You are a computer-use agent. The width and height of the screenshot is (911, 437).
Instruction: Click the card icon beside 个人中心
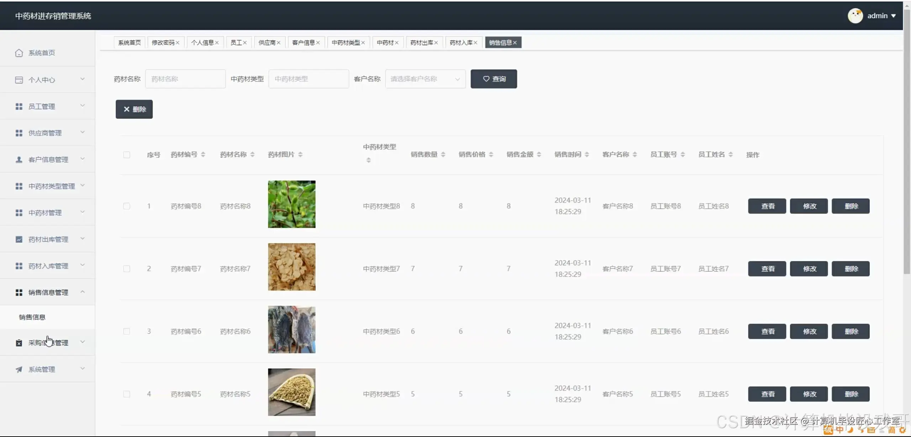(19, 80)
